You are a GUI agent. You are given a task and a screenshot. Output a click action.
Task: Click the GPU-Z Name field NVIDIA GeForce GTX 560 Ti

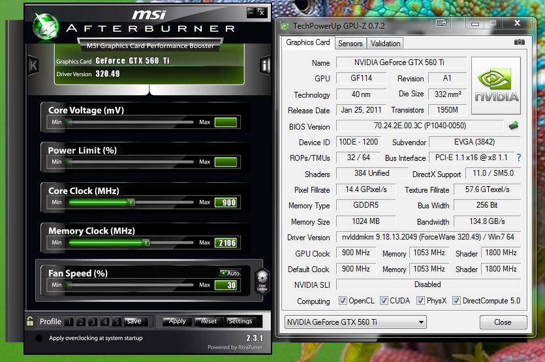click(401, 63)
